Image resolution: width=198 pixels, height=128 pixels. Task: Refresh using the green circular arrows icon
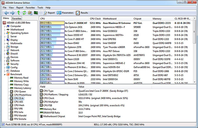pos(24,13)
